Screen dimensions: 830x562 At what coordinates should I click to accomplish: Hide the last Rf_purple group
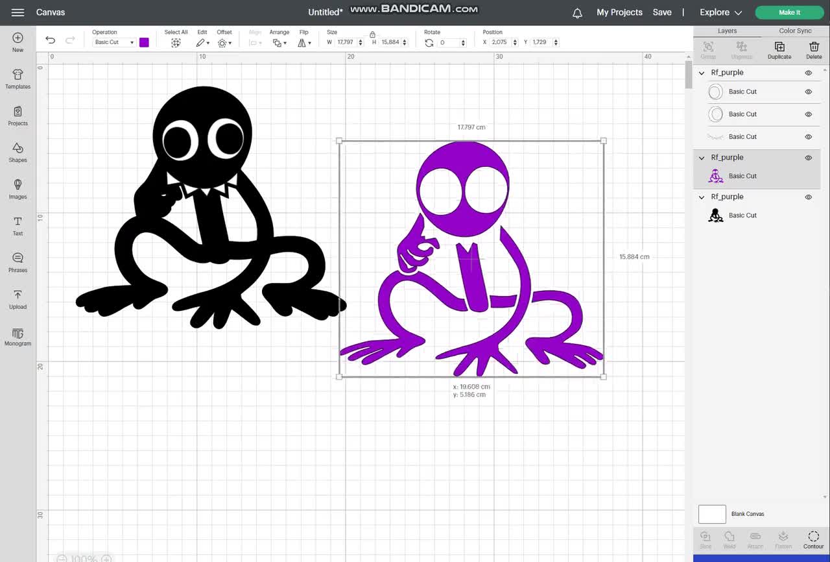pyautogui.click(x=809, y=197)
